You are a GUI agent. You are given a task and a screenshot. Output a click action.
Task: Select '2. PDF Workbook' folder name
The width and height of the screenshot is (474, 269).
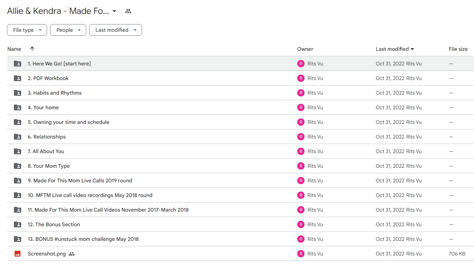[48, 78]
